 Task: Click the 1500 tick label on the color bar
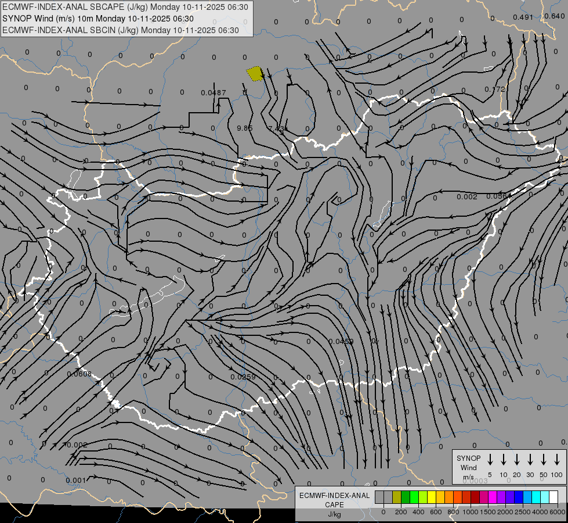click(x=488, y=512)
